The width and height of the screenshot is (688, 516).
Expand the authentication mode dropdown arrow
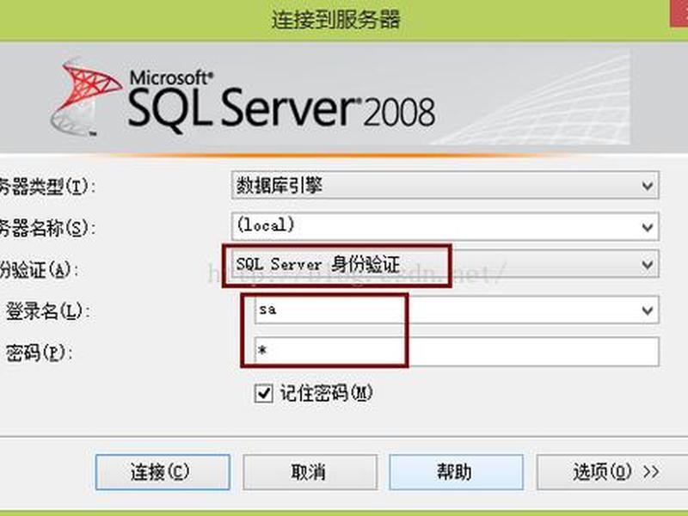click(648, 265)
